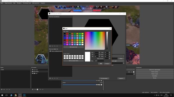Open the Редактировать menu

(x=8, y=3)
